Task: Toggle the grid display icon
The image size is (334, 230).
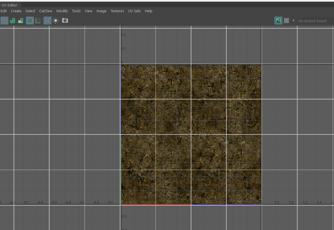Action: click(47, 21)
